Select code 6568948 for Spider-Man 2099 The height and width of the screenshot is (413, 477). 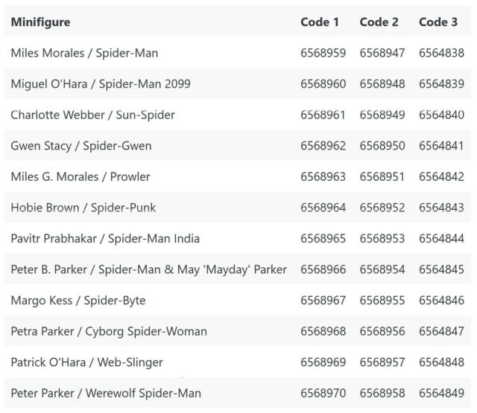pyautogui.click(x=382, y=84)
